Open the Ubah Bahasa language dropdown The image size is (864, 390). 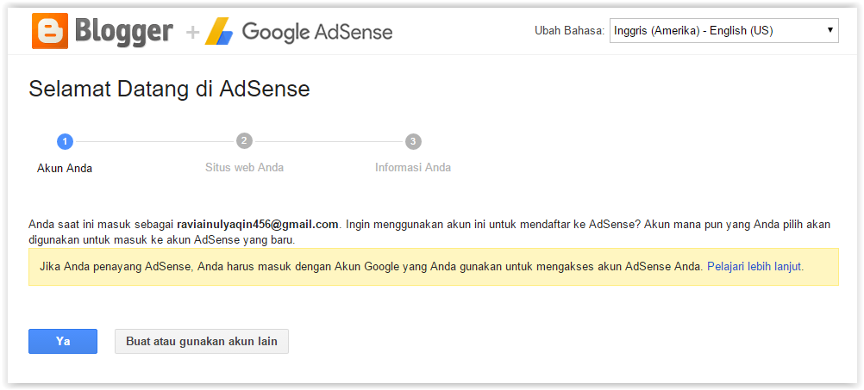point(724,31)
